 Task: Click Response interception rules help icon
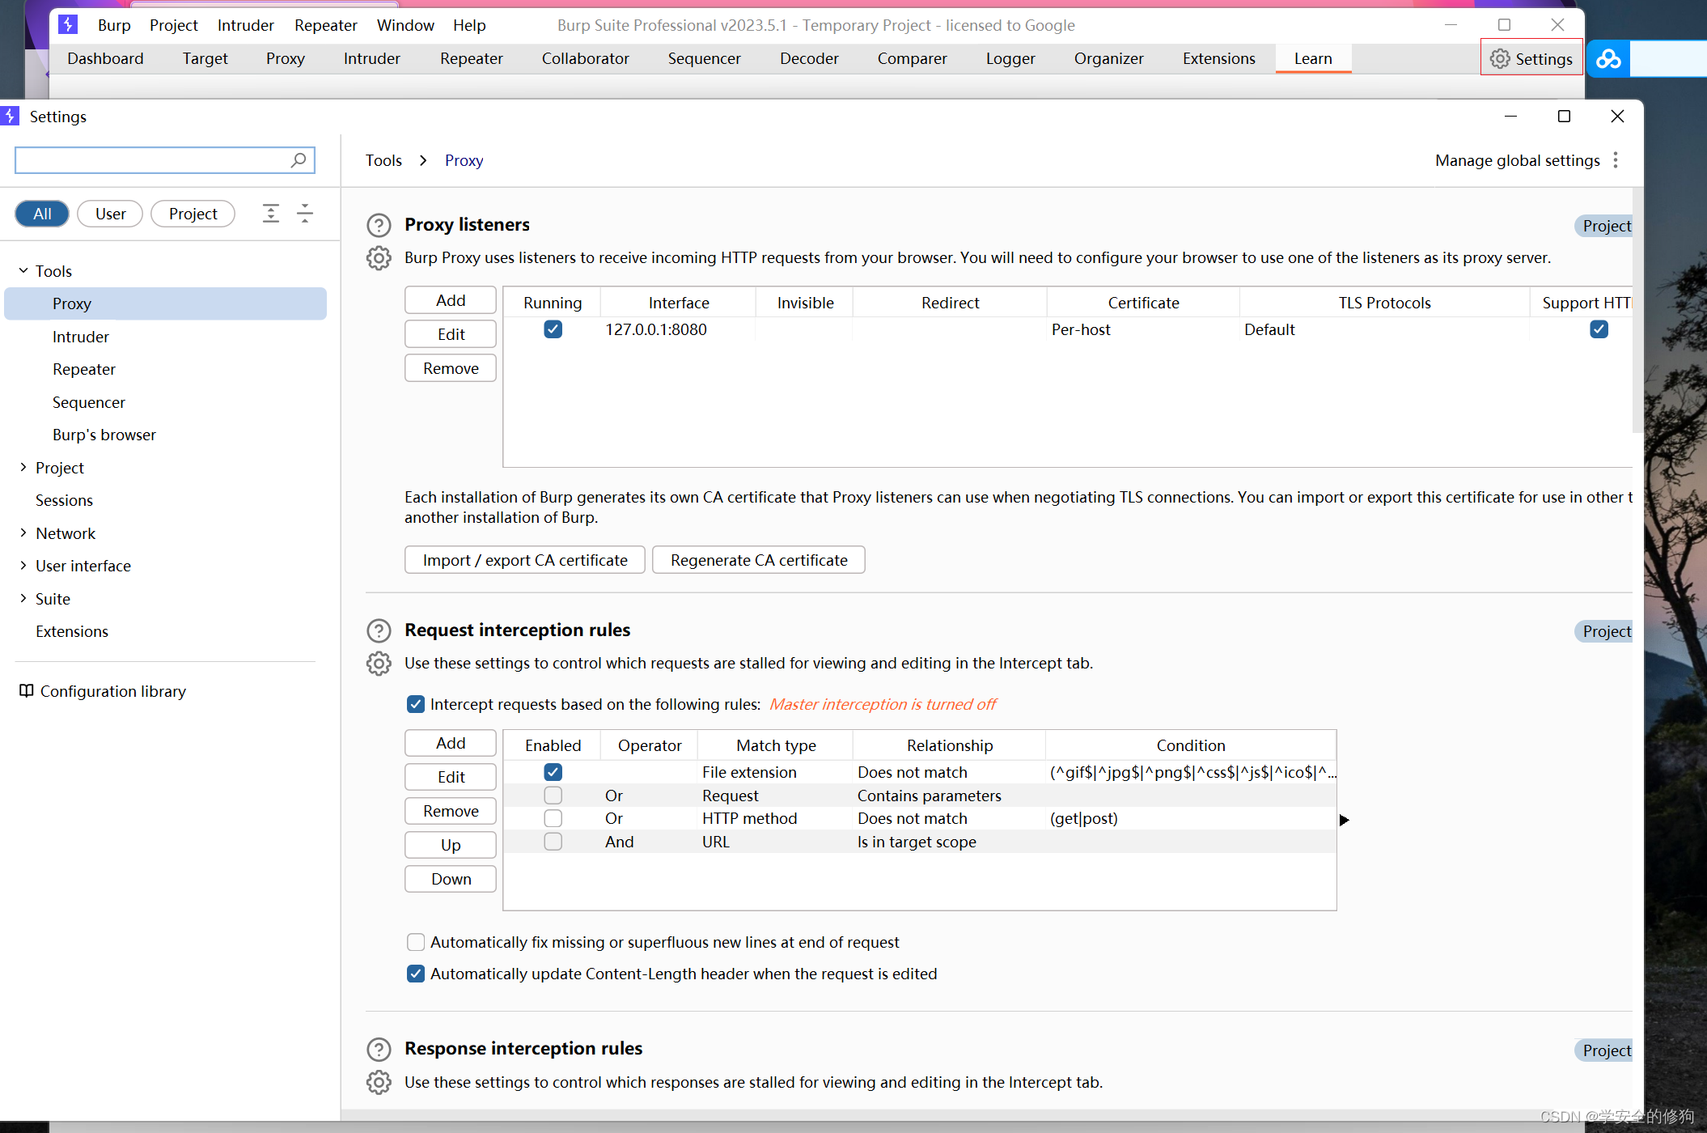click(379, 1049)
